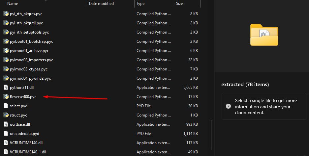Sort the list by Type column

pos(141,4)
